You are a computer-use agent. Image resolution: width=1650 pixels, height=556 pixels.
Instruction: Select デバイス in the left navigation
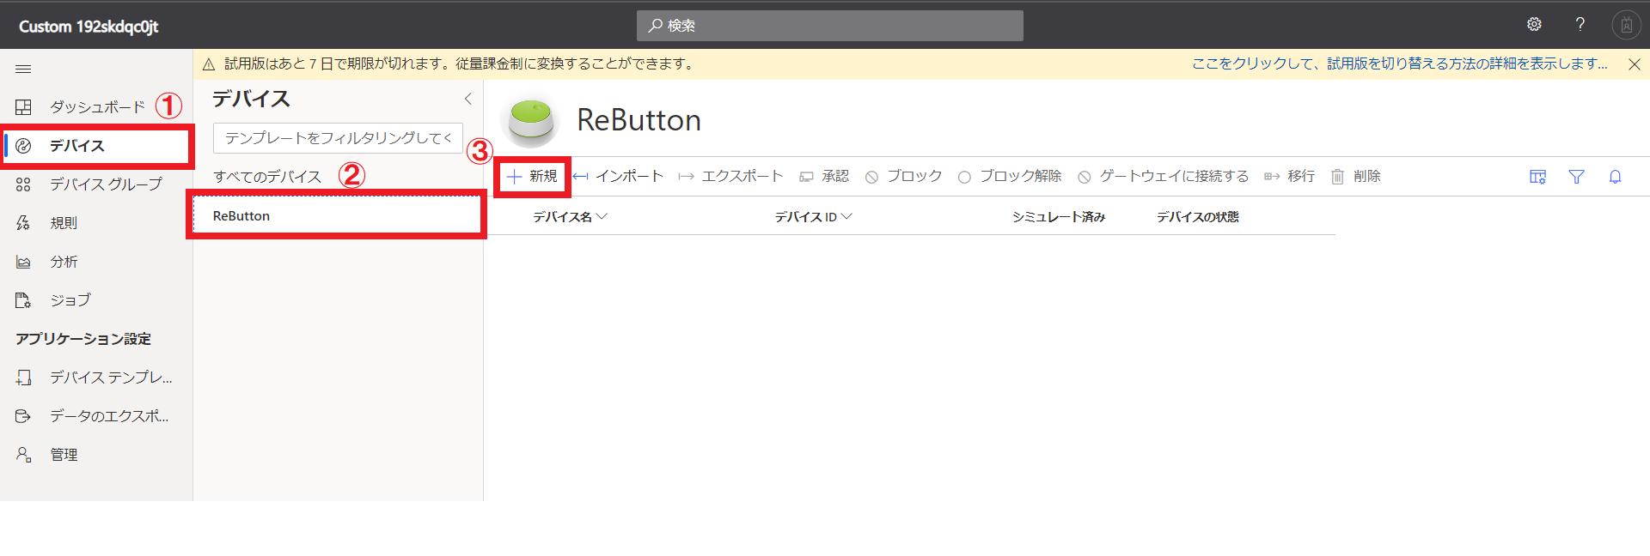[96, 146]
